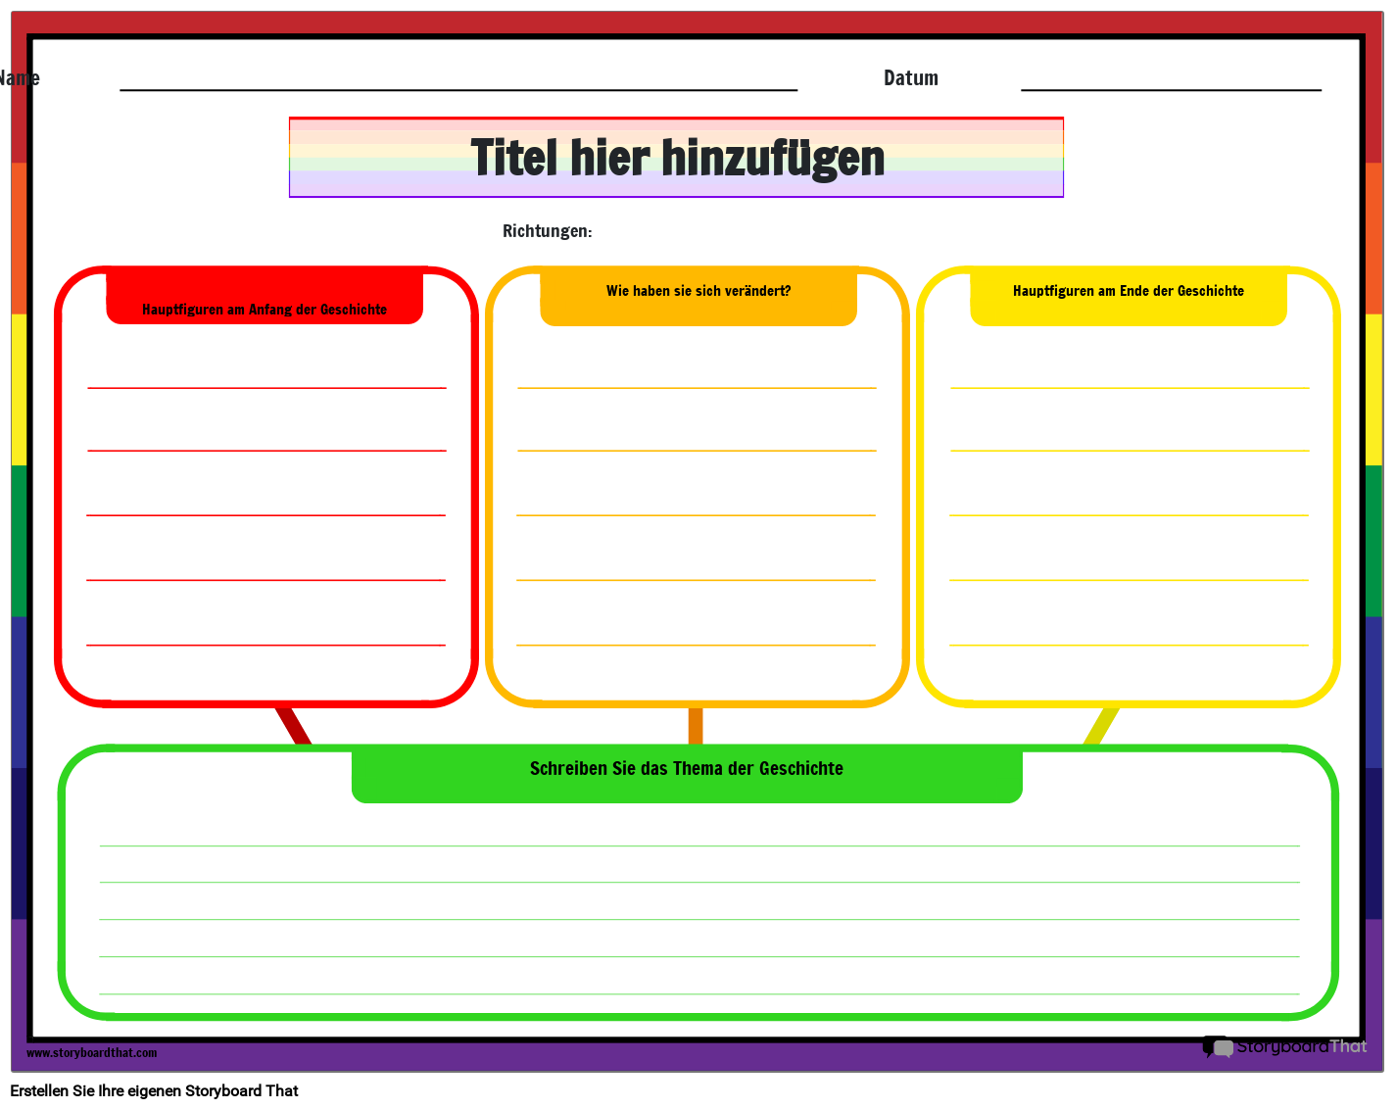This screenshot has width=1396, height=1109.
Task: Select the red rounded container outline
Action: point(61,490)
